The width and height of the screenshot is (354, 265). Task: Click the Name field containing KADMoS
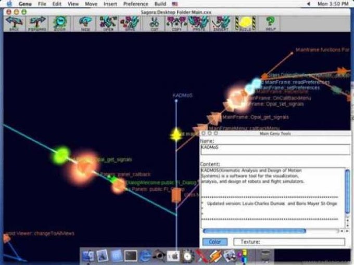[275, 150]
